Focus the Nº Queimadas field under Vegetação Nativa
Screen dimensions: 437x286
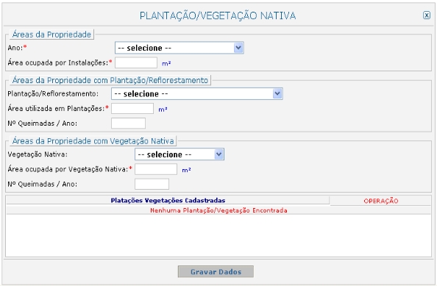point(152,184)
